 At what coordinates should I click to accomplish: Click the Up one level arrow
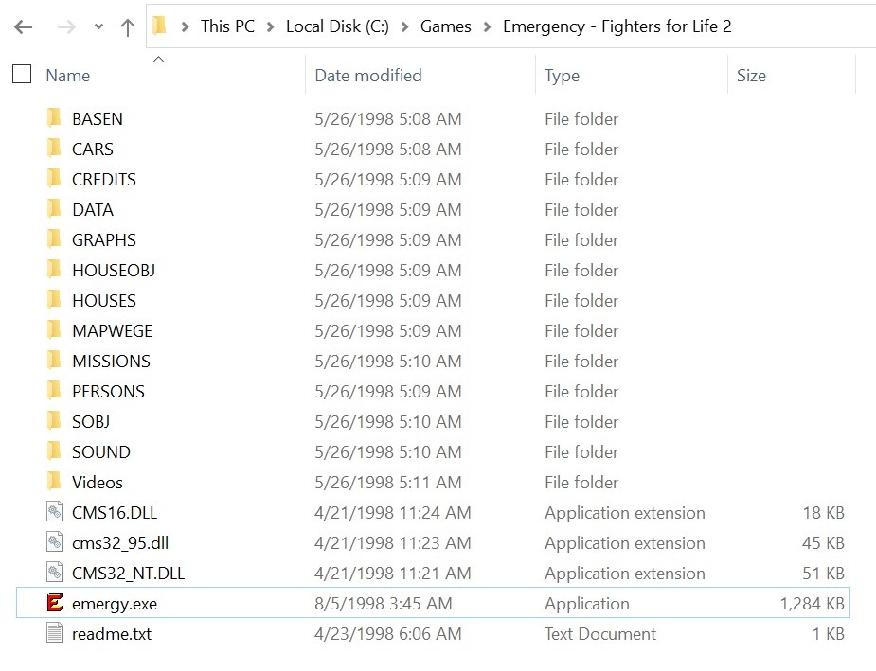128,26
